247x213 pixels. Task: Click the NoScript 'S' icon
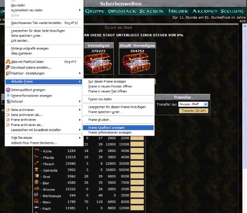pyautogui.click(x=8, y=102)
